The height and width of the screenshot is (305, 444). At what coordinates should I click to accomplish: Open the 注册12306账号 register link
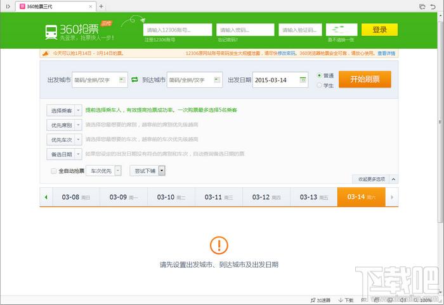click(160, 40)
